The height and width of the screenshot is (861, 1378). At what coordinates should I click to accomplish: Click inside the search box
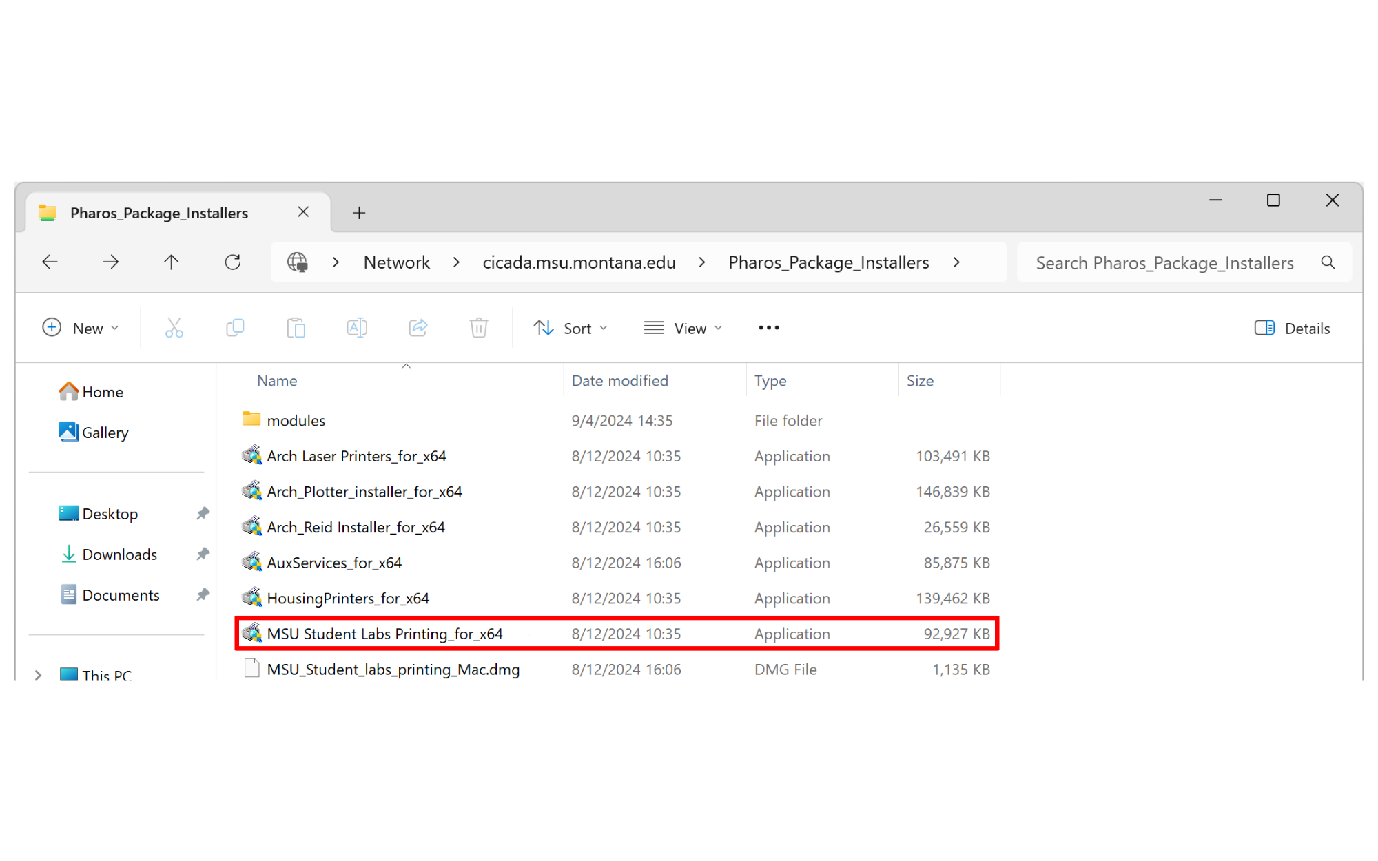point(1163,262)
